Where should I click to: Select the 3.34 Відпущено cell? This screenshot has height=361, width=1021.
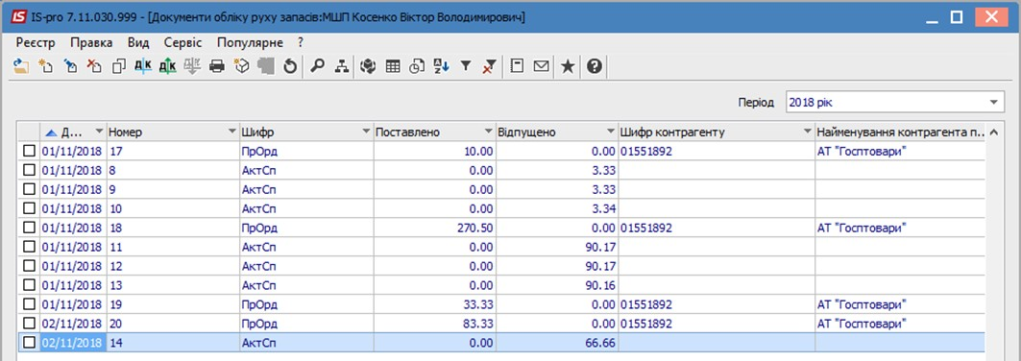point(557,208)
